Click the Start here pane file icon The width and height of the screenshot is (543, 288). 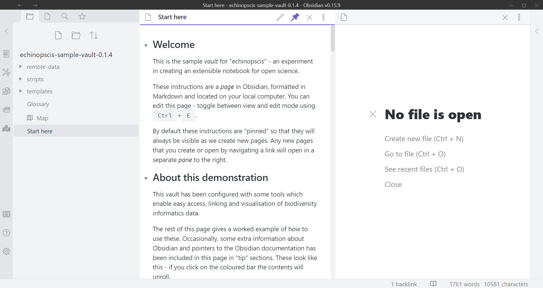pyautogui.click(x=148, y=17)
